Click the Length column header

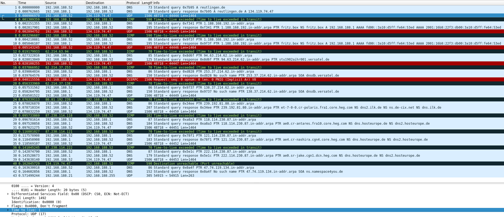[147, 3]
